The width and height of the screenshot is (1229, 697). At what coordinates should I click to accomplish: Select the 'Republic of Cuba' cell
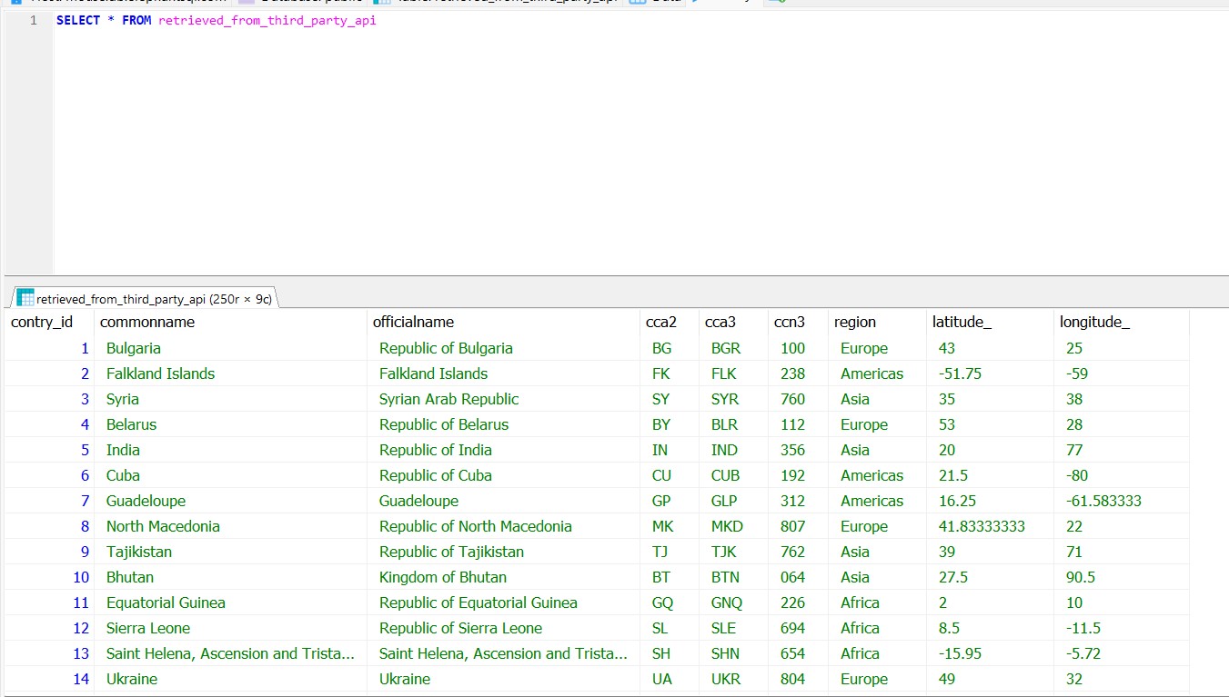click(503, 475)
